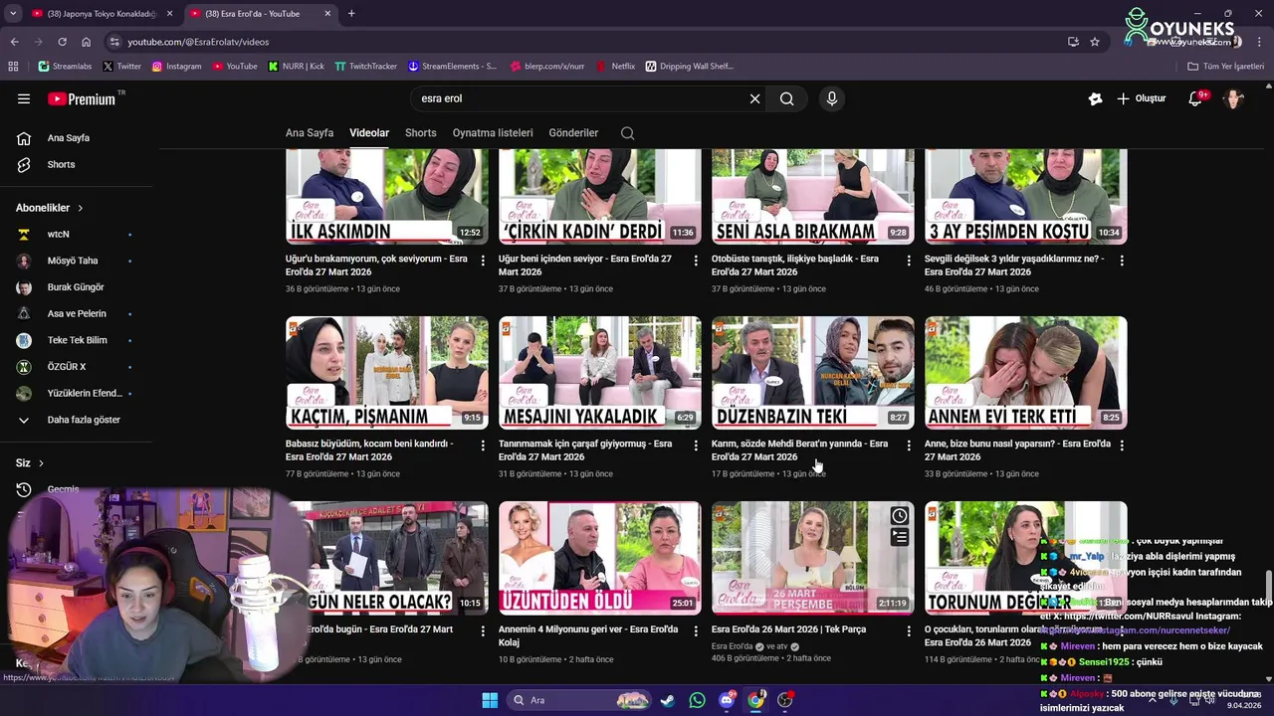
Task: Play 'İLK AŞKIMDIN' video thumbnail
Action: pos(387,197)
